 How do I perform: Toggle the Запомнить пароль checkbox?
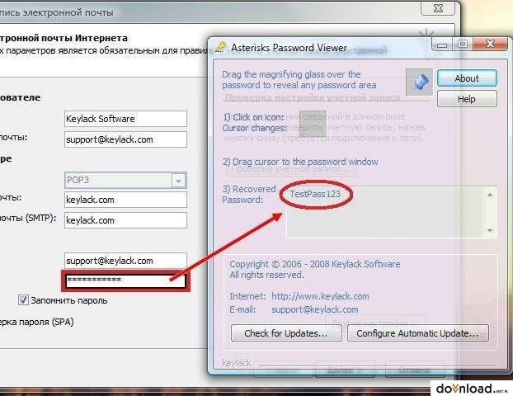click(x=23, y=300)
